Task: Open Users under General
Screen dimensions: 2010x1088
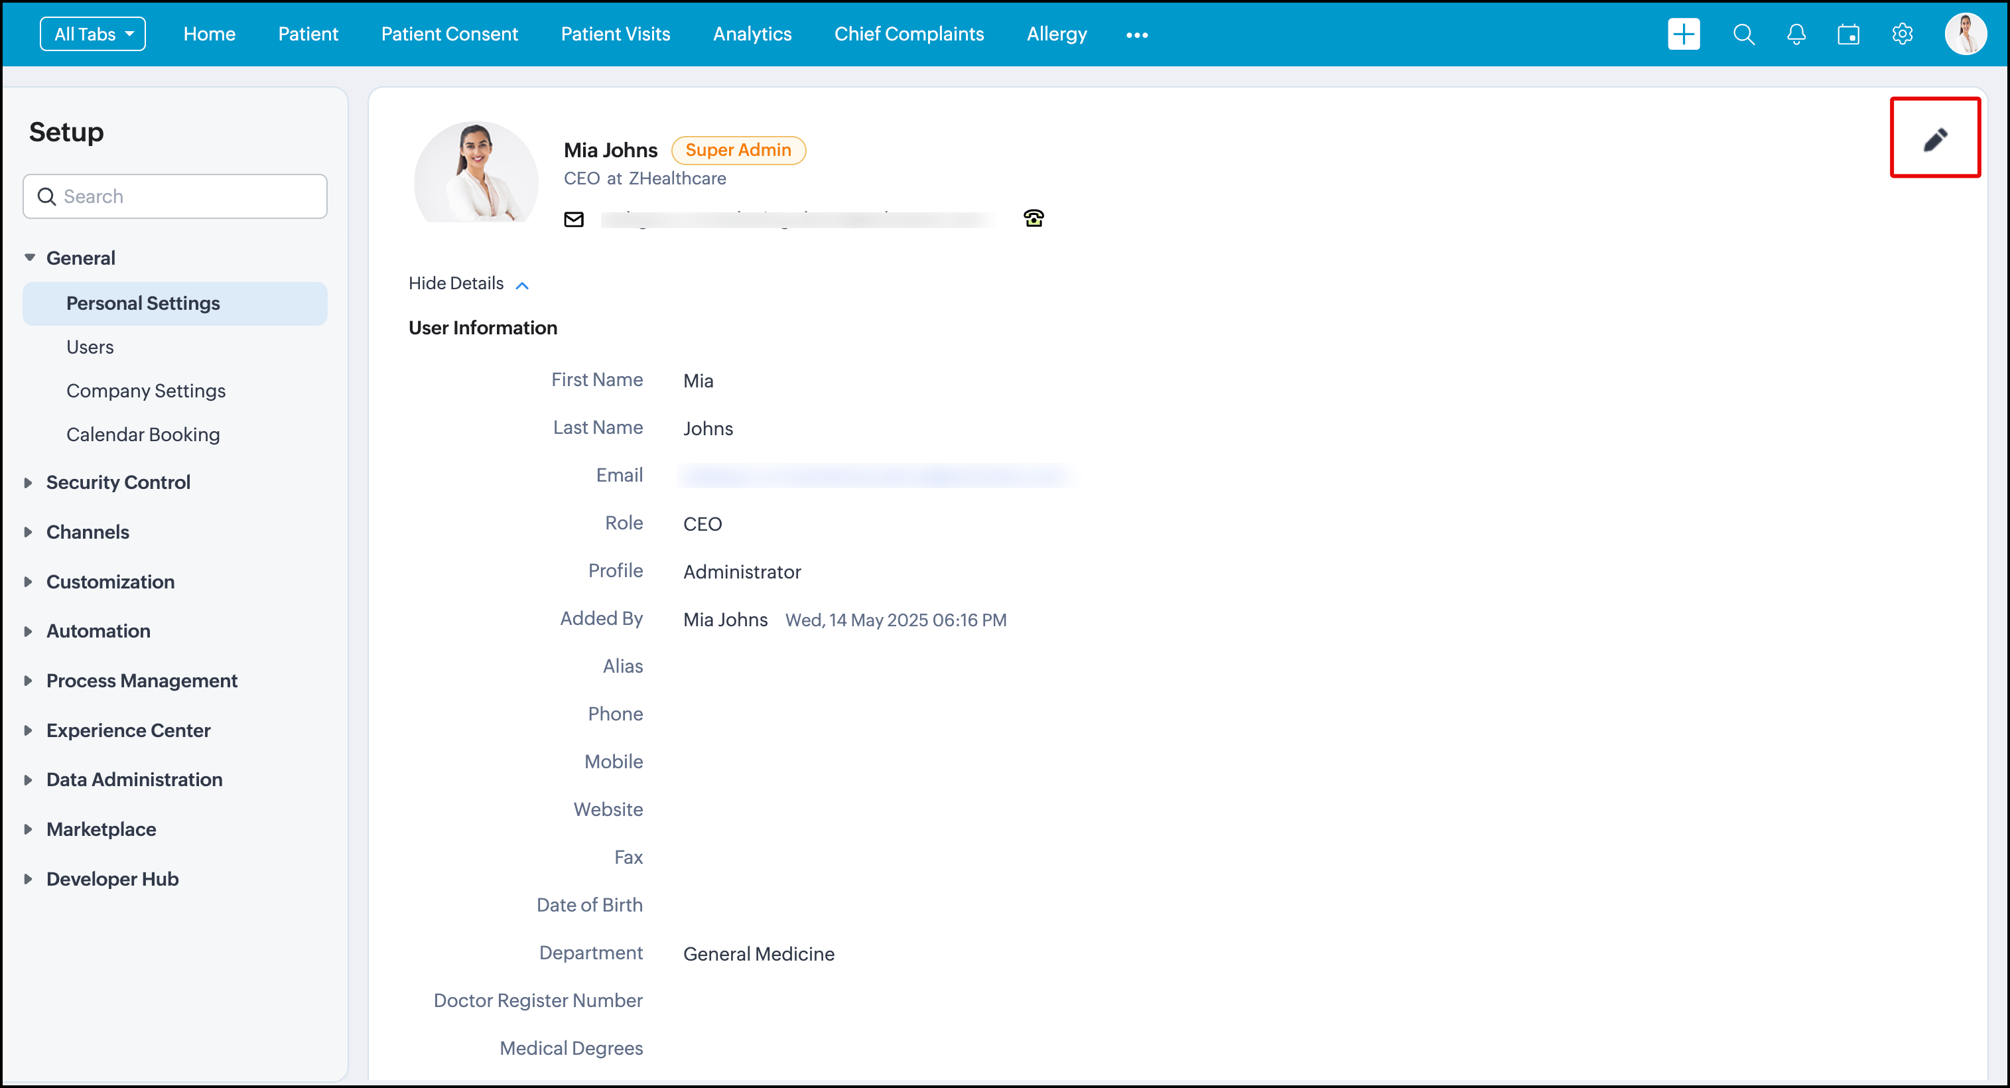Action: coord(90,346)
